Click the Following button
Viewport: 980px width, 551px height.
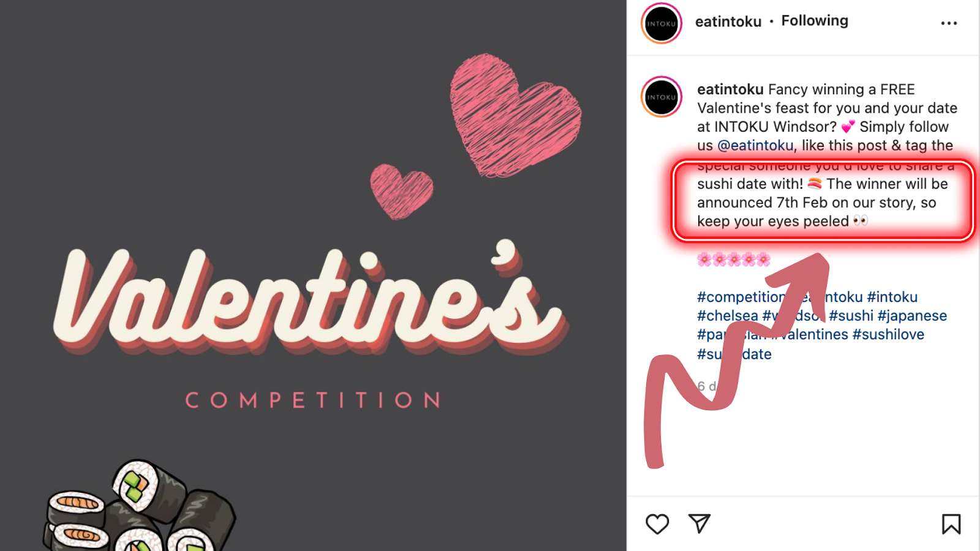pos(815,21)
